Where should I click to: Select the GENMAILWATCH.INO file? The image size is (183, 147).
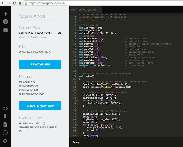(35, 52)
